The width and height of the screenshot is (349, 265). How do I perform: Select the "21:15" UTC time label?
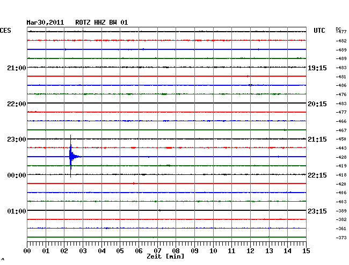(317, 139)
